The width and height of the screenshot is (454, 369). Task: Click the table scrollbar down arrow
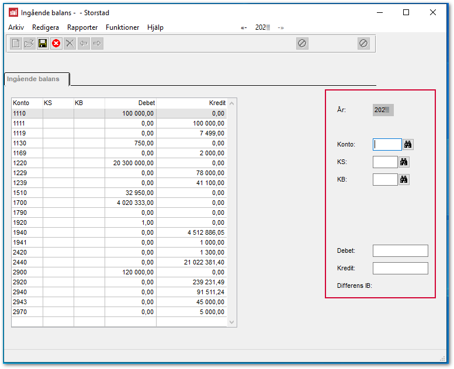click(x=232, y=322)
